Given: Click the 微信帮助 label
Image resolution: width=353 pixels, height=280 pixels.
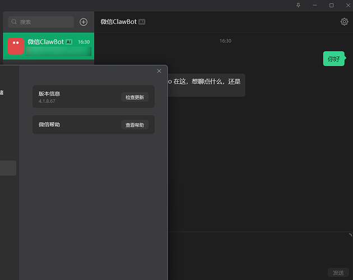Looking at the screenshot, I should pyautogui.click(x=49, y=124).
